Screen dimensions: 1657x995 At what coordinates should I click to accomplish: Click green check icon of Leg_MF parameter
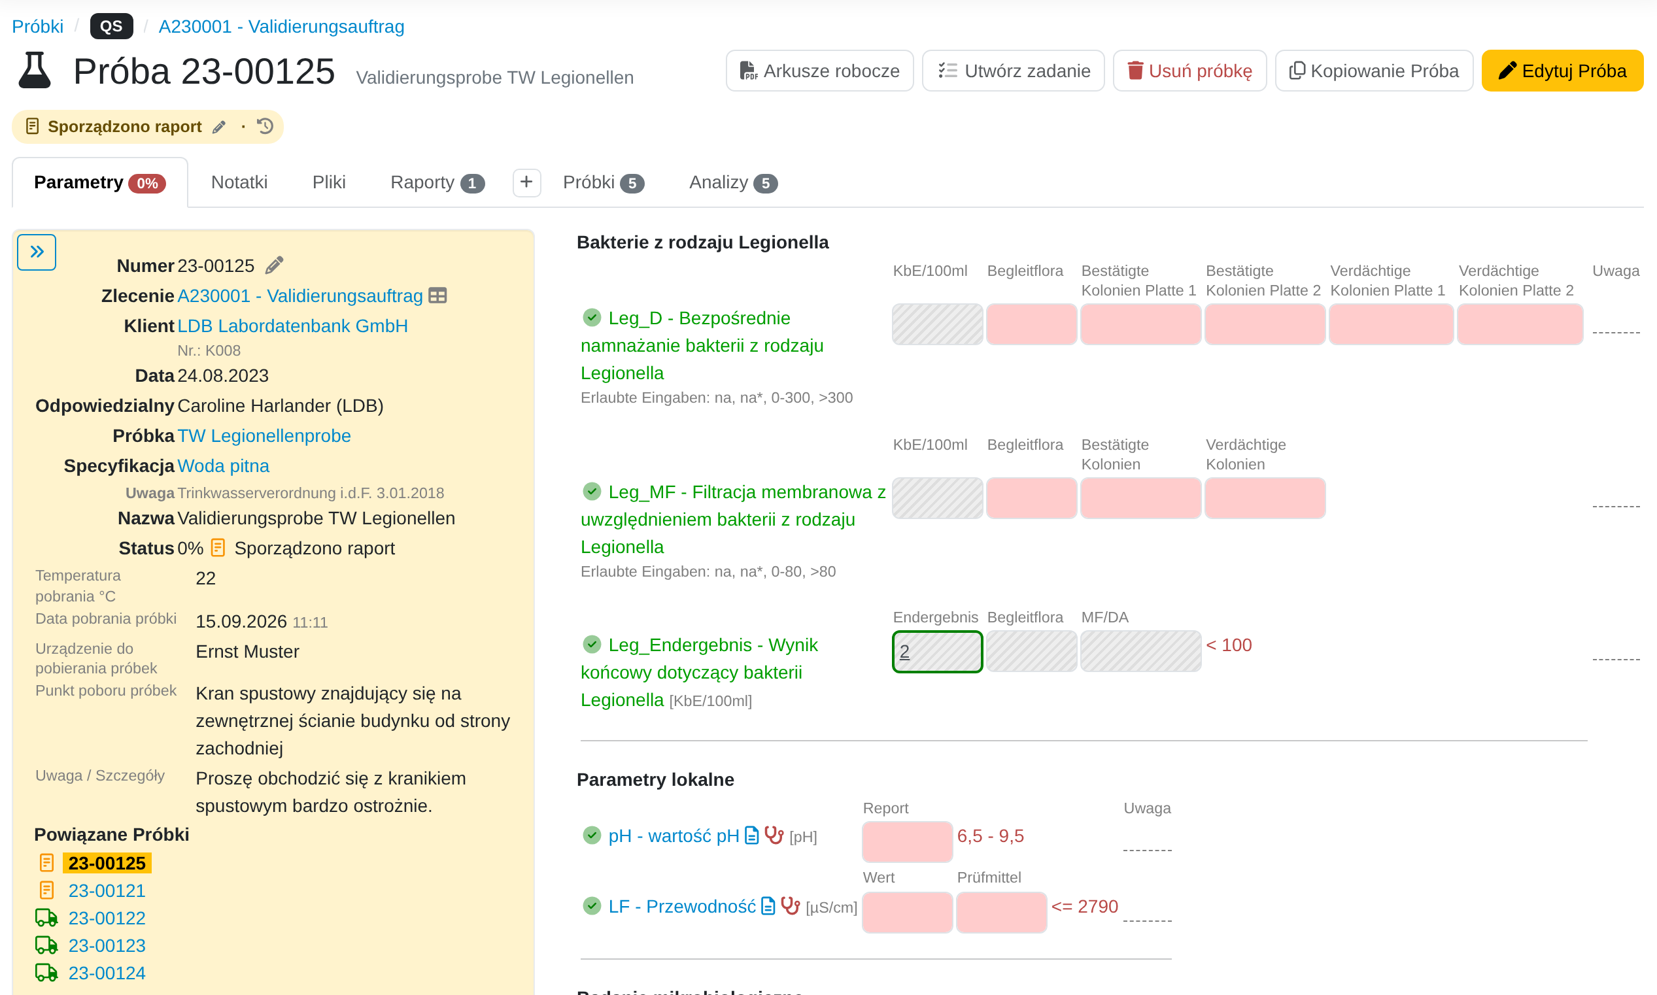pos(591,492)
